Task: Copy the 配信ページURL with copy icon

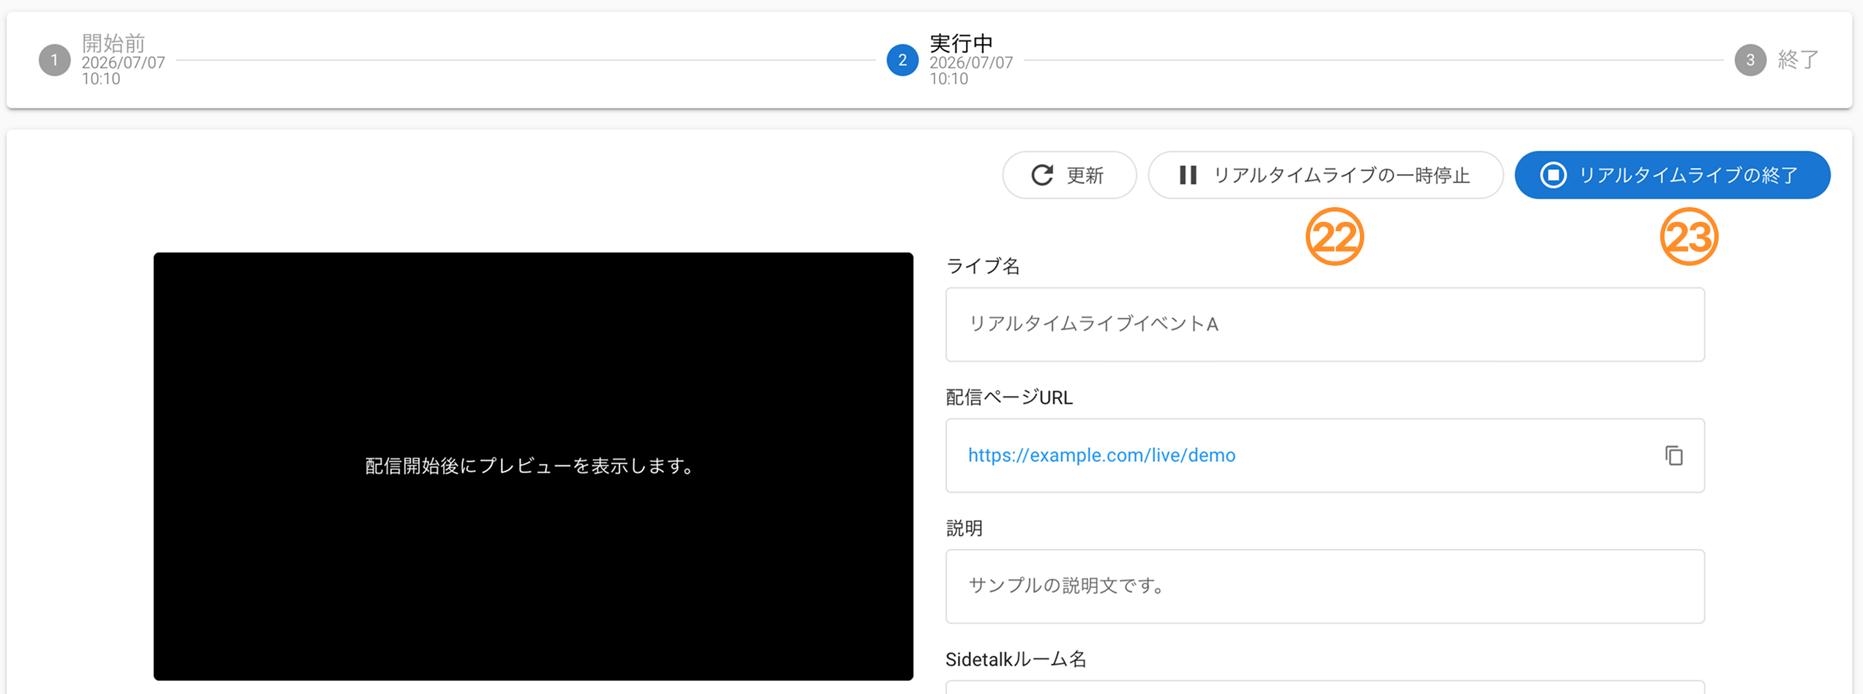Action: pos(1674,455)
